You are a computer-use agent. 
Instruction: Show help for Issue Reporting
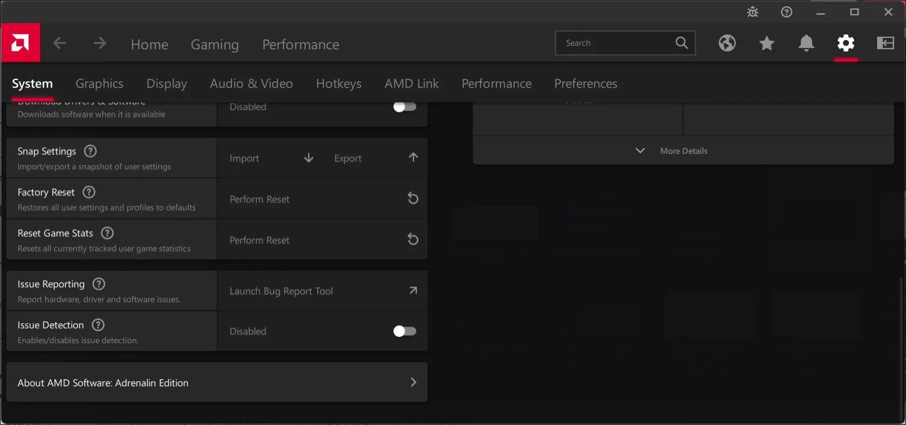coord(99,284)
